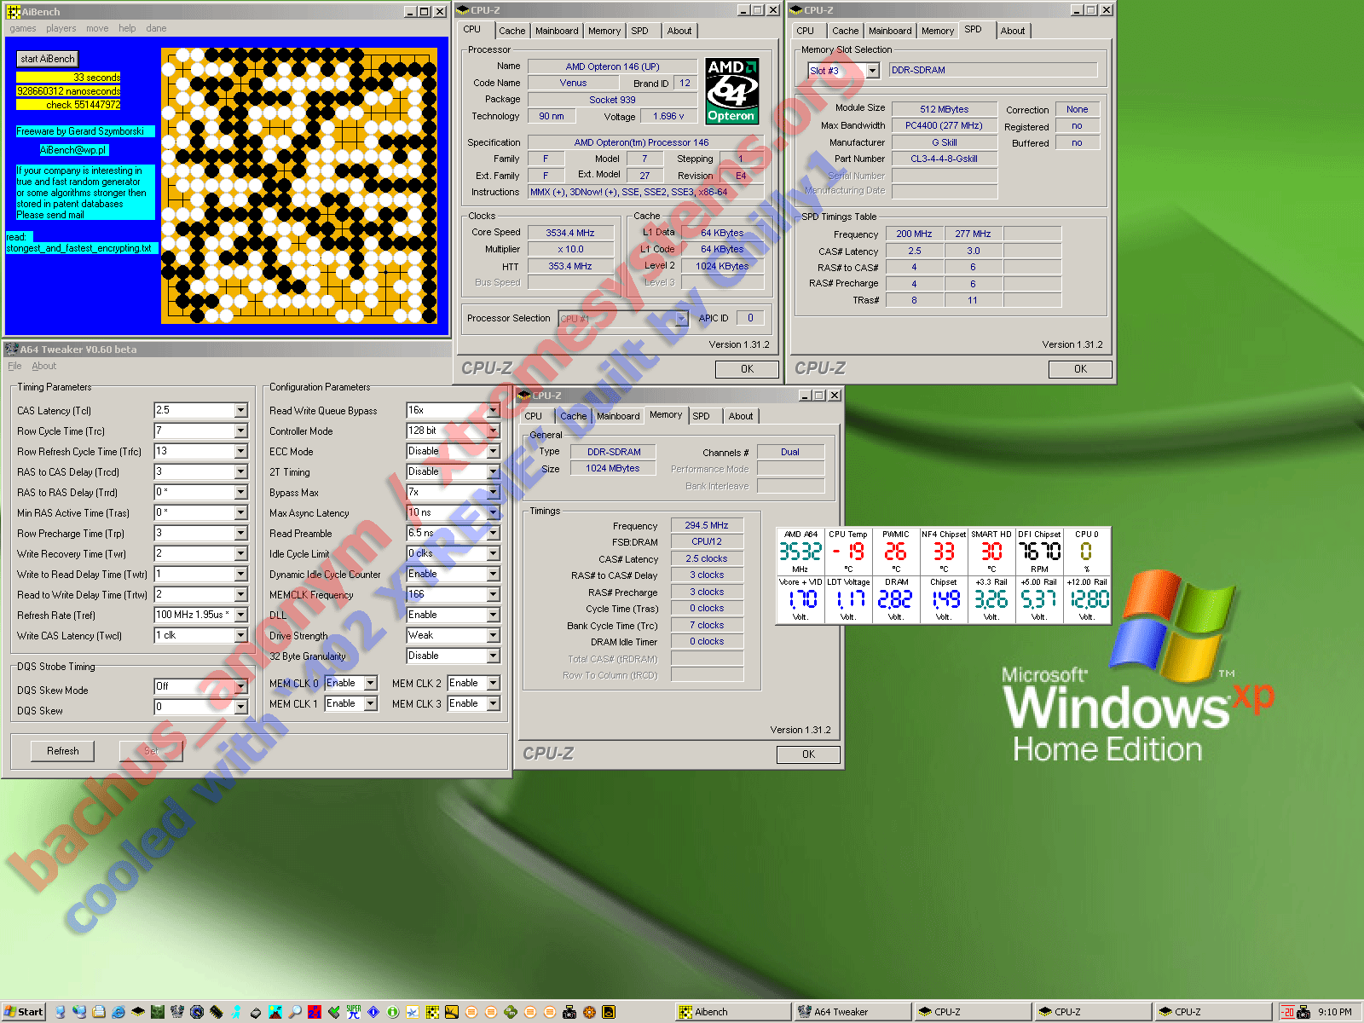Viewport: 1364px width, 1023px height.
Task: Click the start AiBench button
Action: point(48,59)
